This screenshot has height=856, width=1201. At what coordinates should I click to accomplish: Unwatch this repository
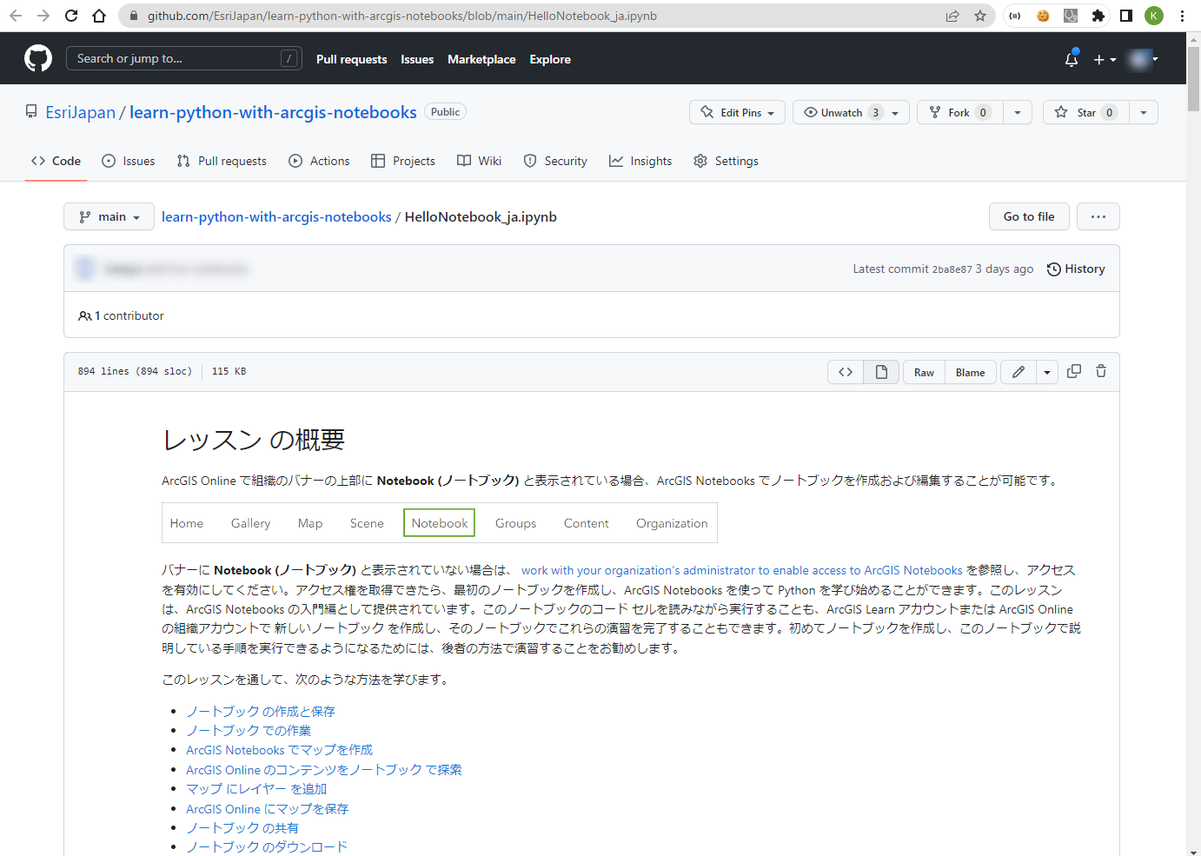pos(840,112)
